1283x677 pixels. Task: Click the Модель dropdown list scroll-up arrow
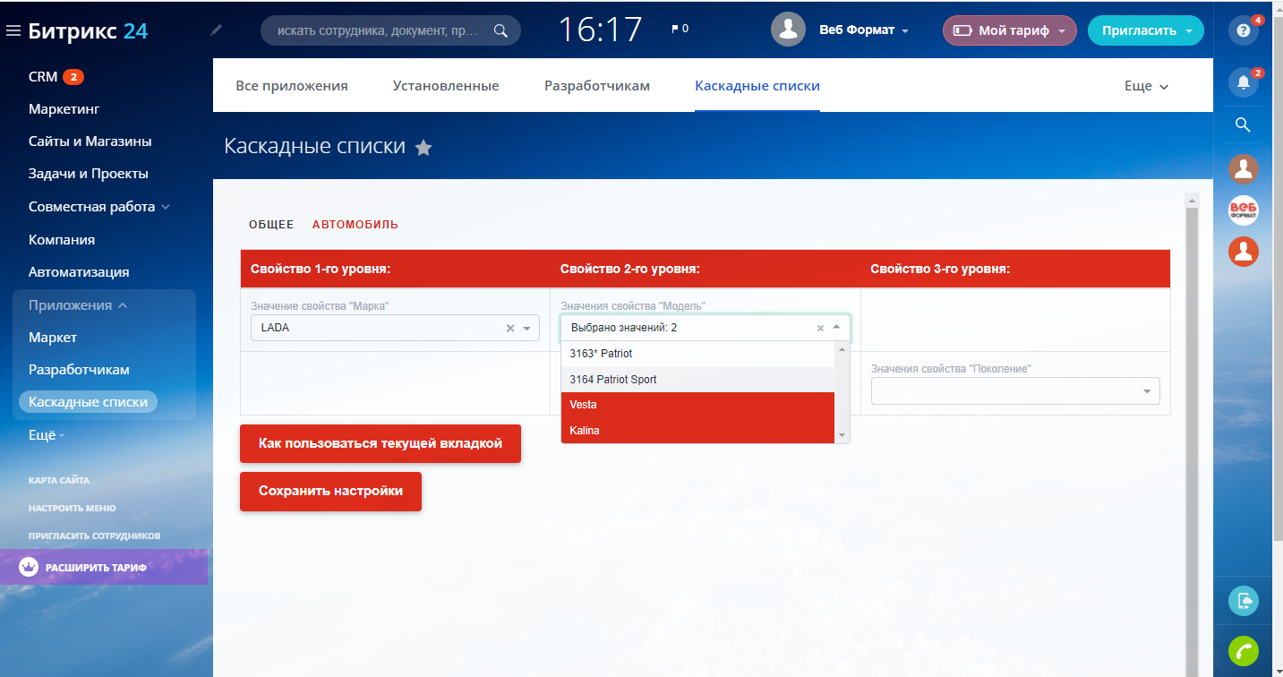[842, 349]
